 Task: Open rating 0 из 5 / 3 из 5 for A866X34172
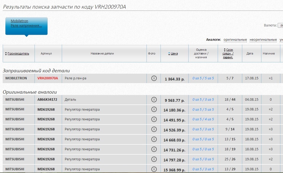pos(203,100)
